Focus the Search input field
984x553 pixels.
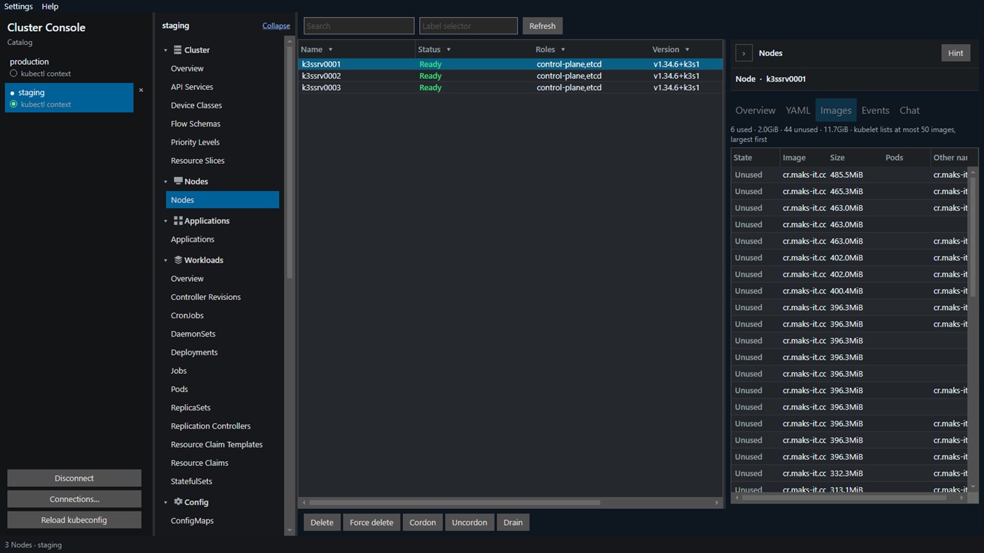click(359, 26)
